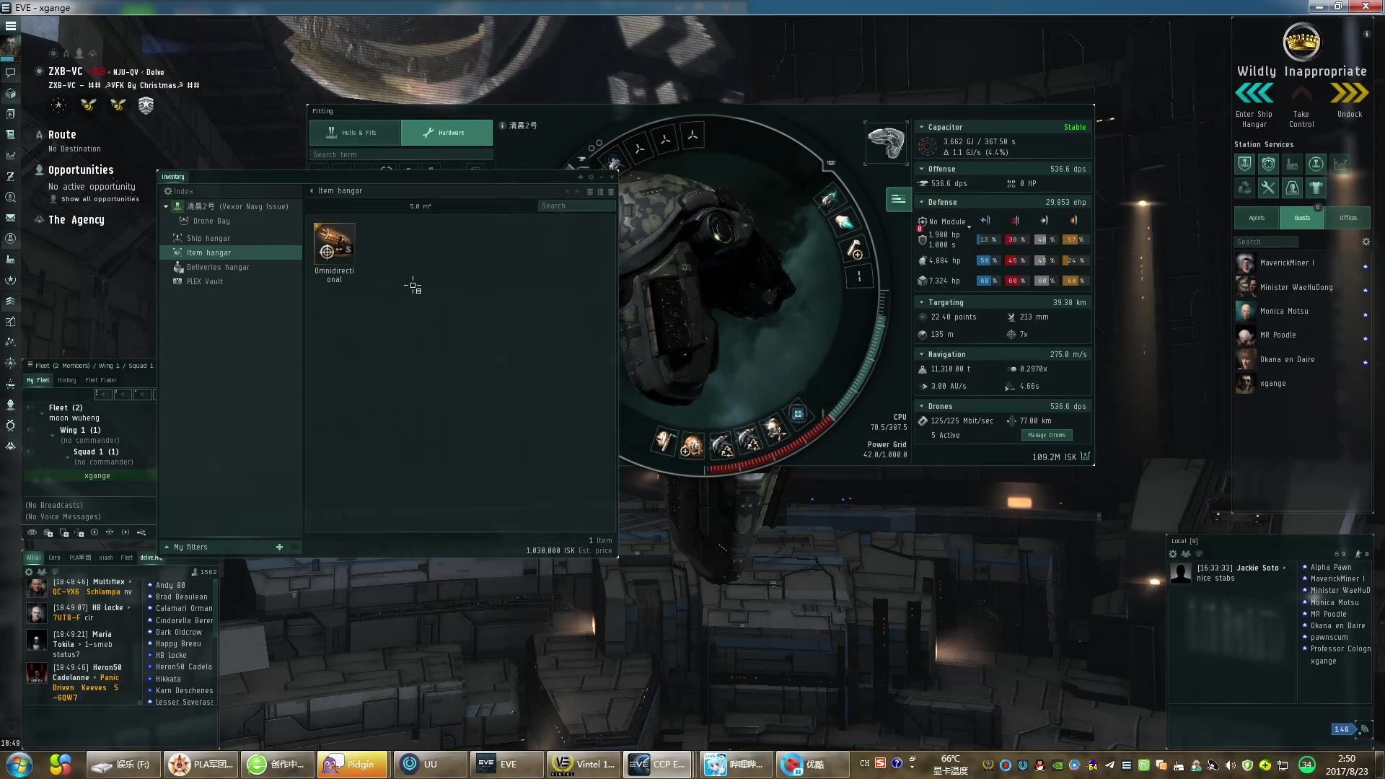The image size is (1385, 779).
Task: Open the Agents tab
Action: (x=1257, y=218)
